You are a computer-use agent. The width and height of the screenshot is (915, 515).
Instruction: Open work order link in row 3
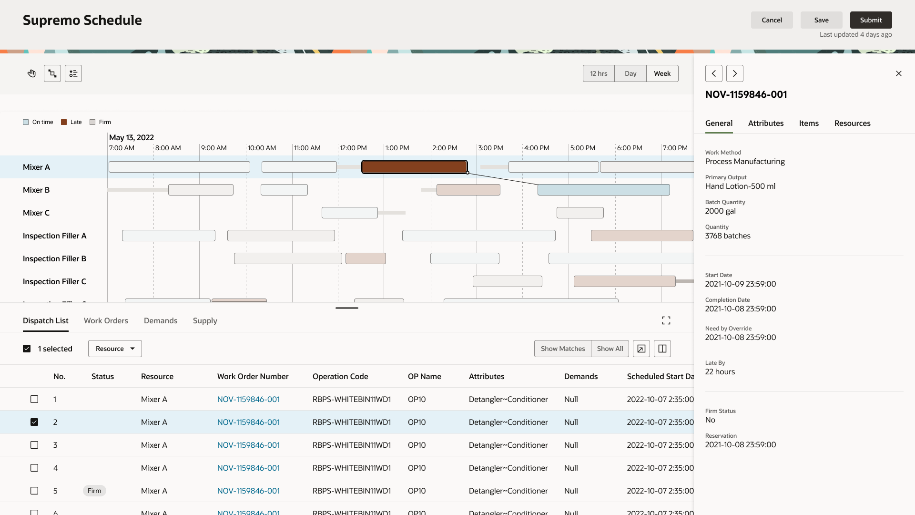tap(248, 445)
